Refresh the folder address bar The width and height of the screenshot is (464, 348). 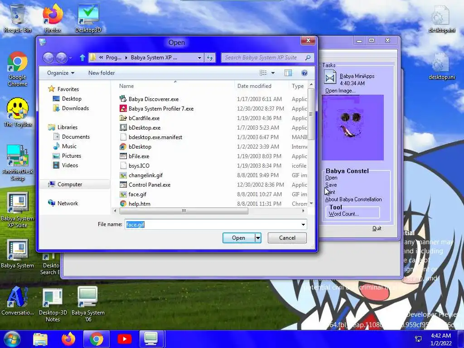coord(210,58)
